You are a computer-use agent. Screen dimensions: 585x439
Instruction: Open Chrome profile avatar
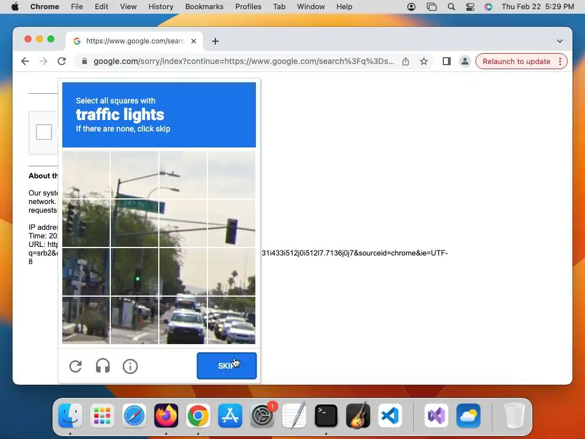pos(465,61)
